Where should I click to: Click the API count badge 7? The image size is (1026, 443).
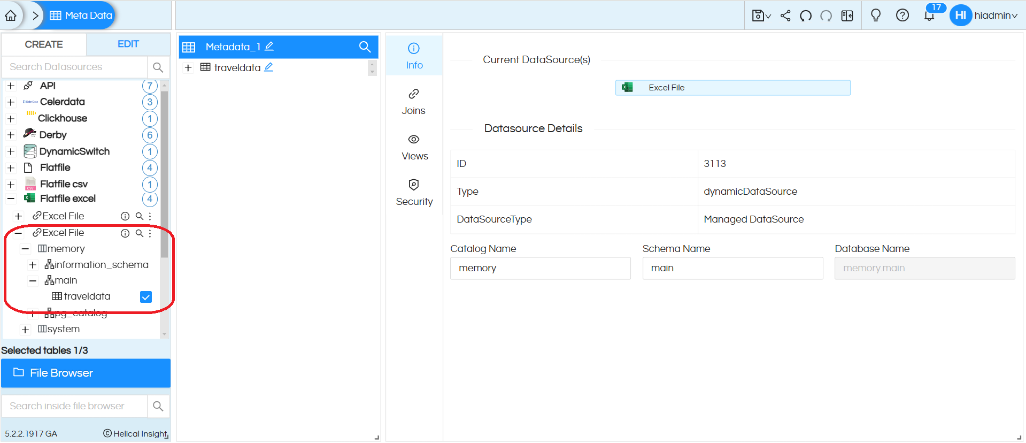click(150, 86)
